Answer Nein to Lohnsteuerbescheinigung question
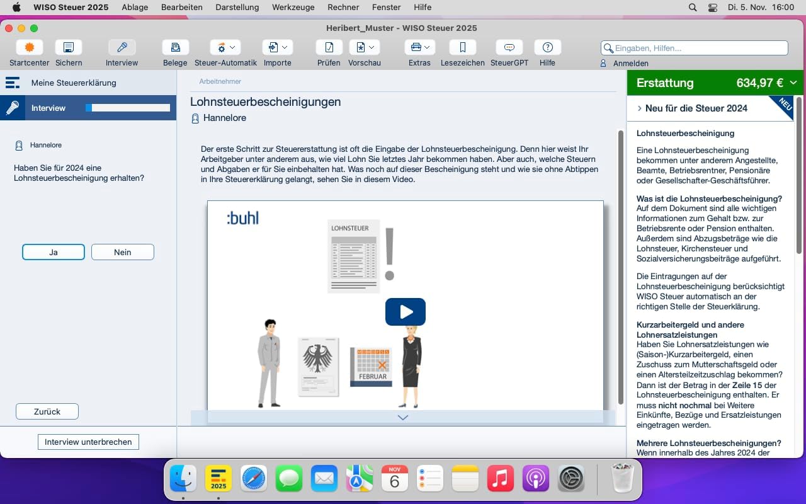Image resolution: width=806 pixels, height=504 pixels. click(123, 252)
